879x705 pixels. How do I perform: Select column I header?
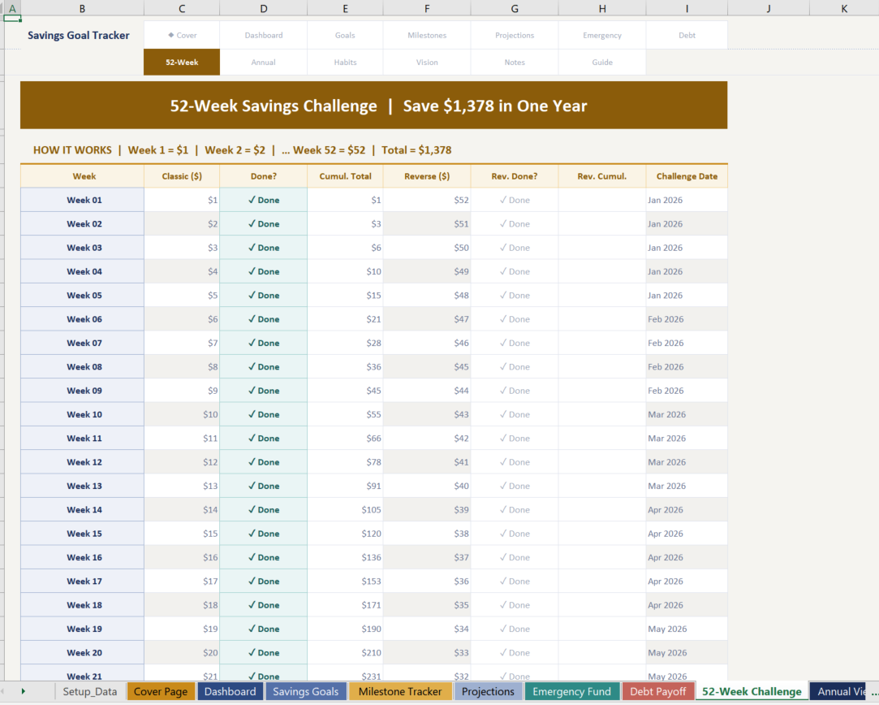687,8
